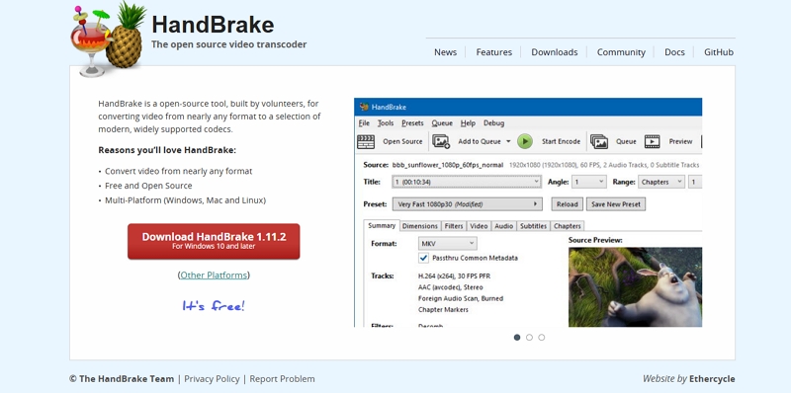Switch to the Audio tab

(503, 226)
